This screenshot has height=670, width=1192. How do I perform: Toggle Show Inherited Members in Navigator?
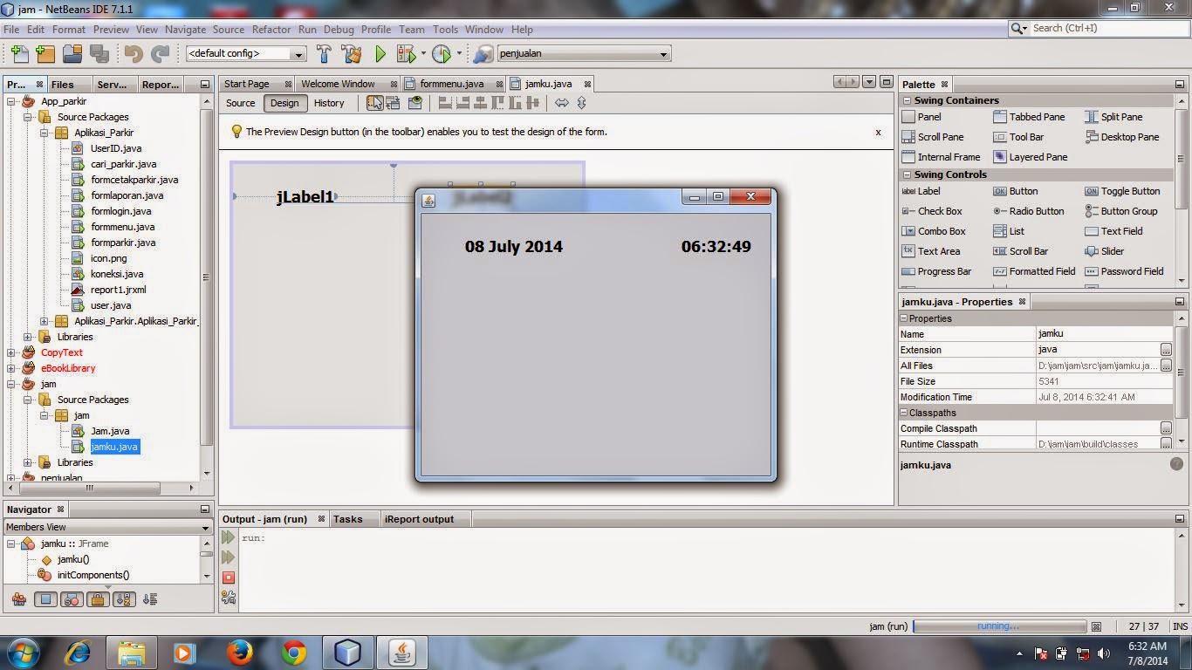[18, 599]
